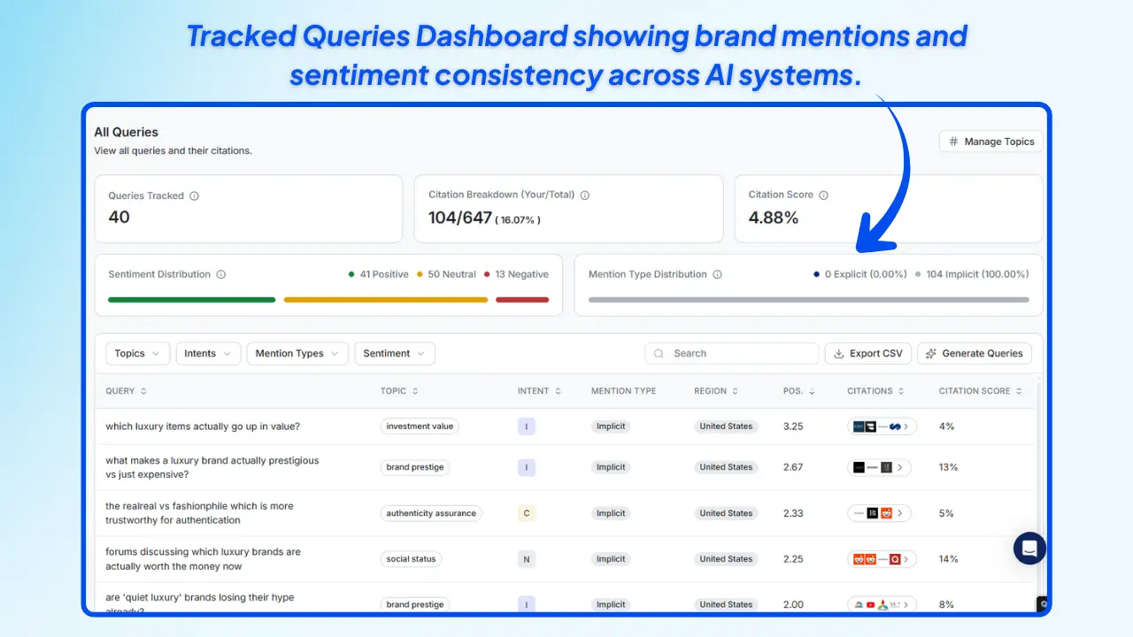Click inside the Search input field
The height and width of the screenshot is (637, 1133).
732,353
